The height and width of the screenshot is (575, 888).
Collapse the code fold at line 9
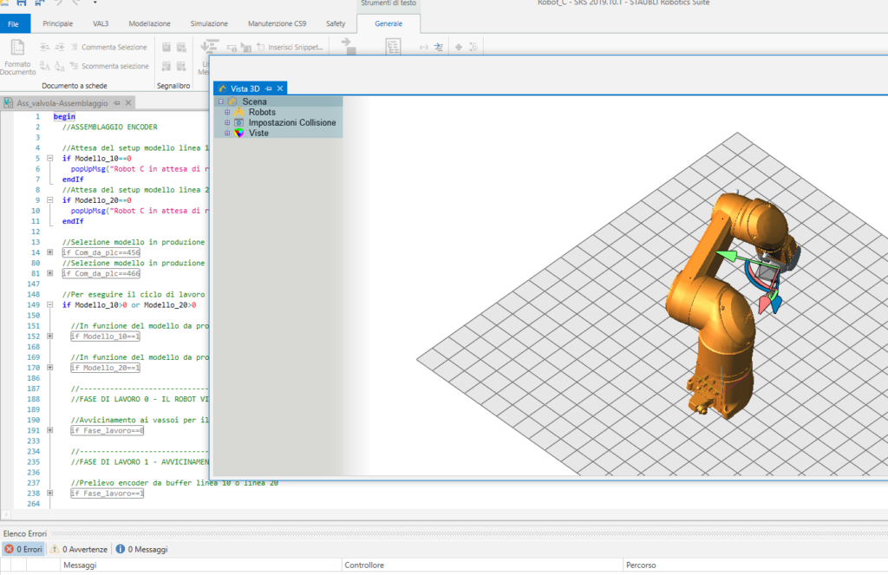click(49, 200)
